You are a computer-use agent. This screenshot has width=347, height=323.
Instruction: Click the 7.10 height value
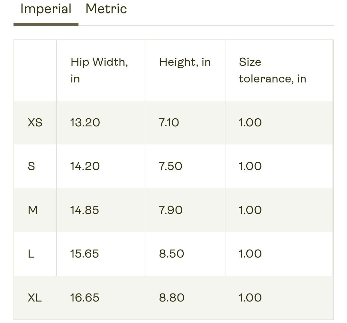point(169,123)
